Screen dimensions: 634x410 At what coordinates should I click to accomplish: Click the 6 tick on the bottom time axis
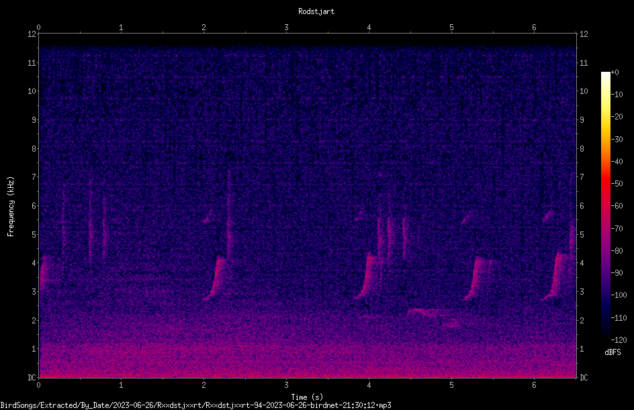[534, 385]
